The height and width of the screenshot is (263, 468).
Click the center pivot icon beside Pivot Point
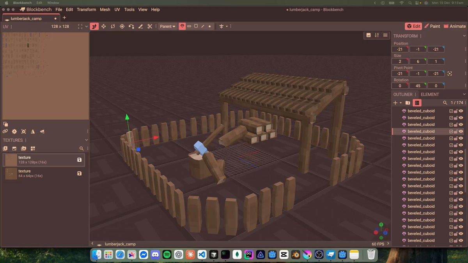(x=450, y=74)
